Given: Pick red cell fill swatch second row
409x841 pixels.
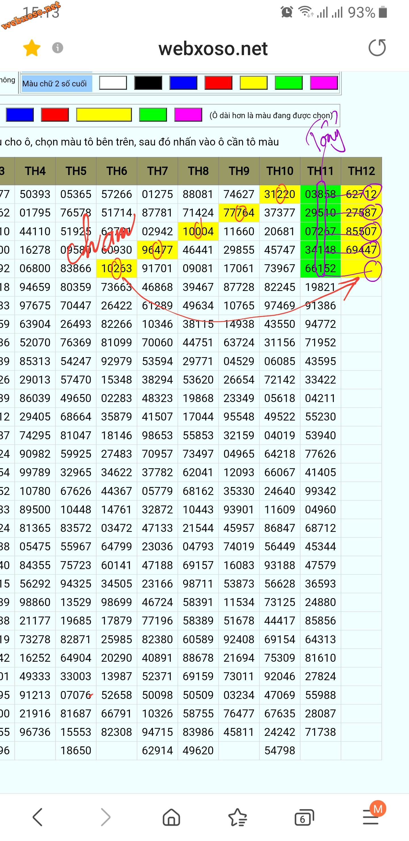Looking at the screenshot, I should 55,115.
